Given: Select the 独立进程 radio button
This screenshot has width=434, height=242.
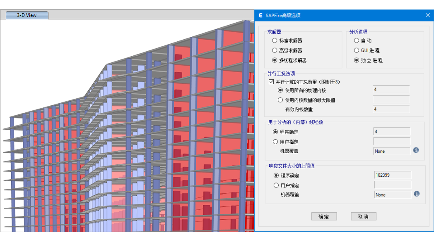Looking at the screenshot, I should [357, 60].
